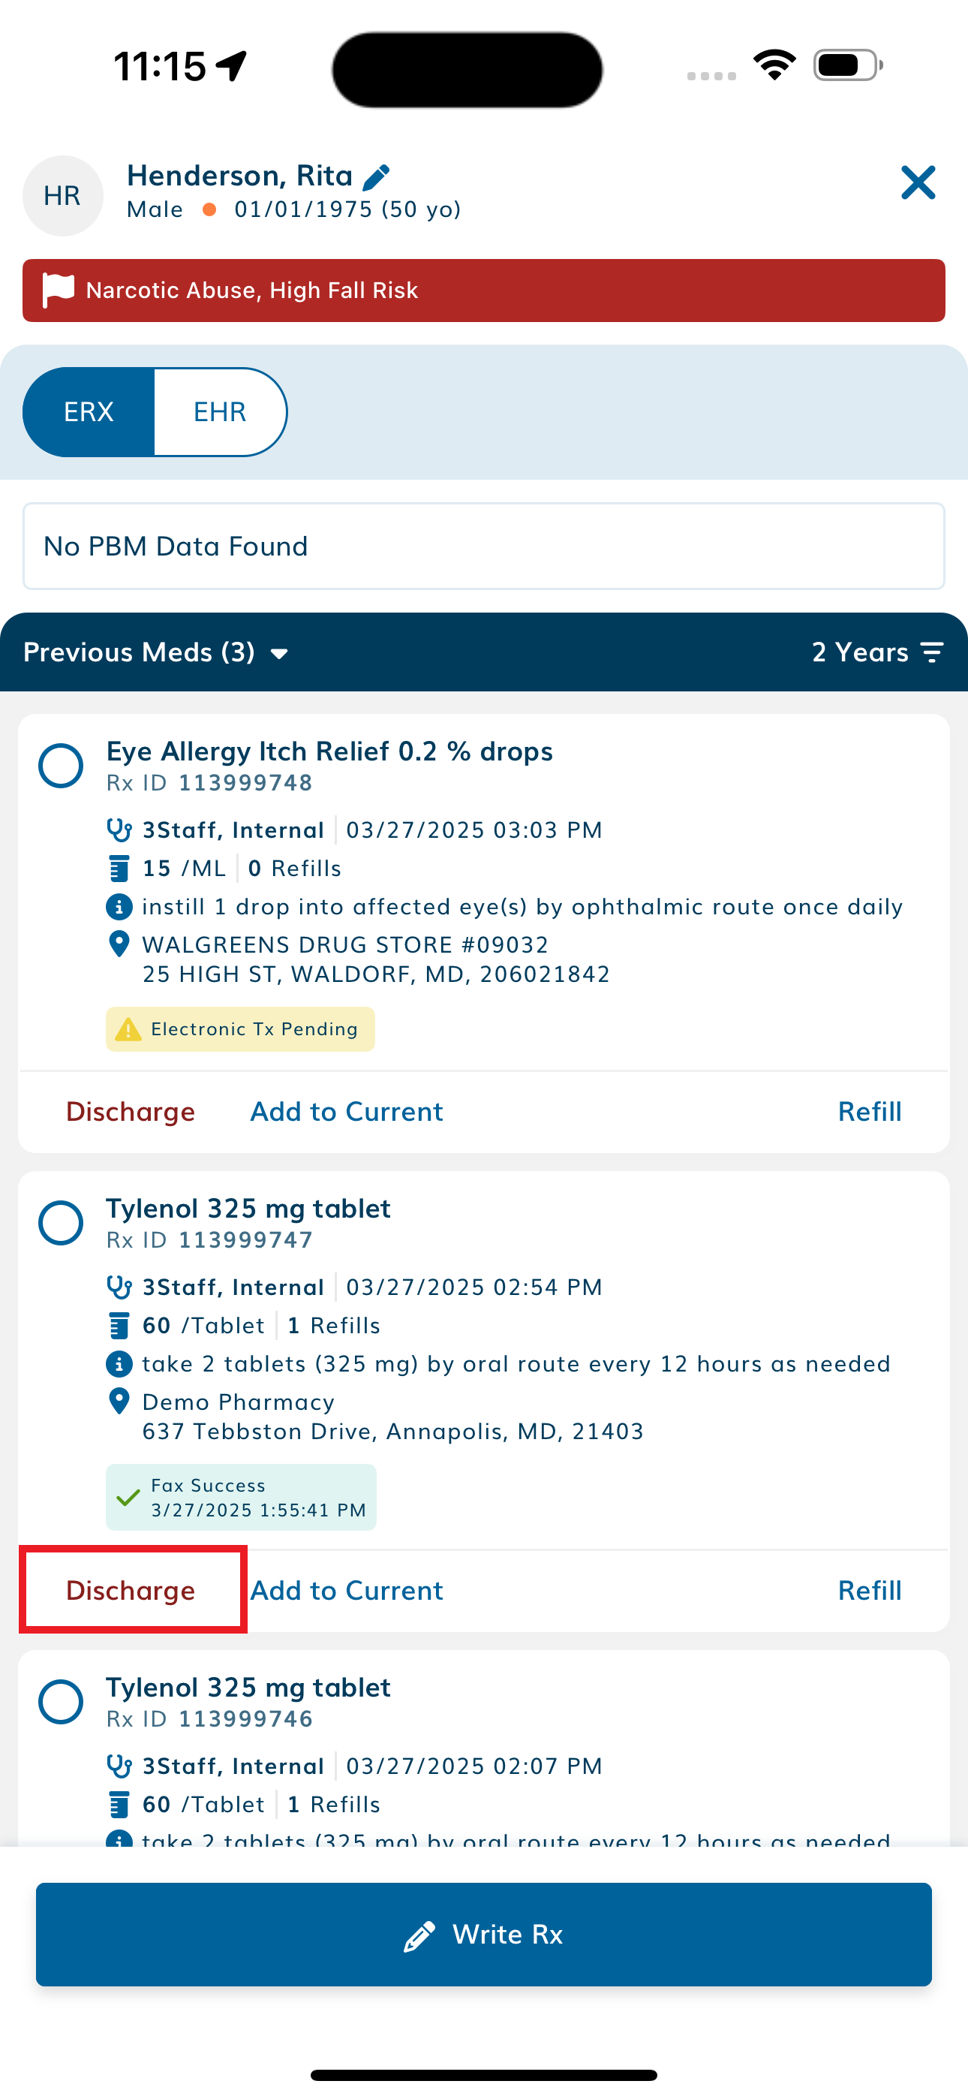Tap the flag icon in the red alert banner

click(58, 290)
